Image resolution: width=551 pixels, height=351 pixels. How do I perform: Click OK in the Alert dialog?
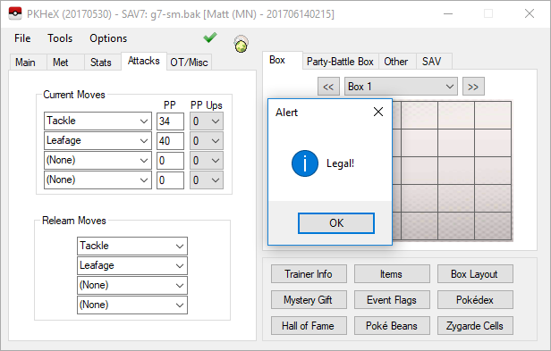click(x=336, y=223)
